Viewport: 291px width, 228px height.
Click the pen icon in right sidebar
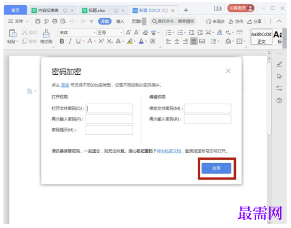[279, 64]
